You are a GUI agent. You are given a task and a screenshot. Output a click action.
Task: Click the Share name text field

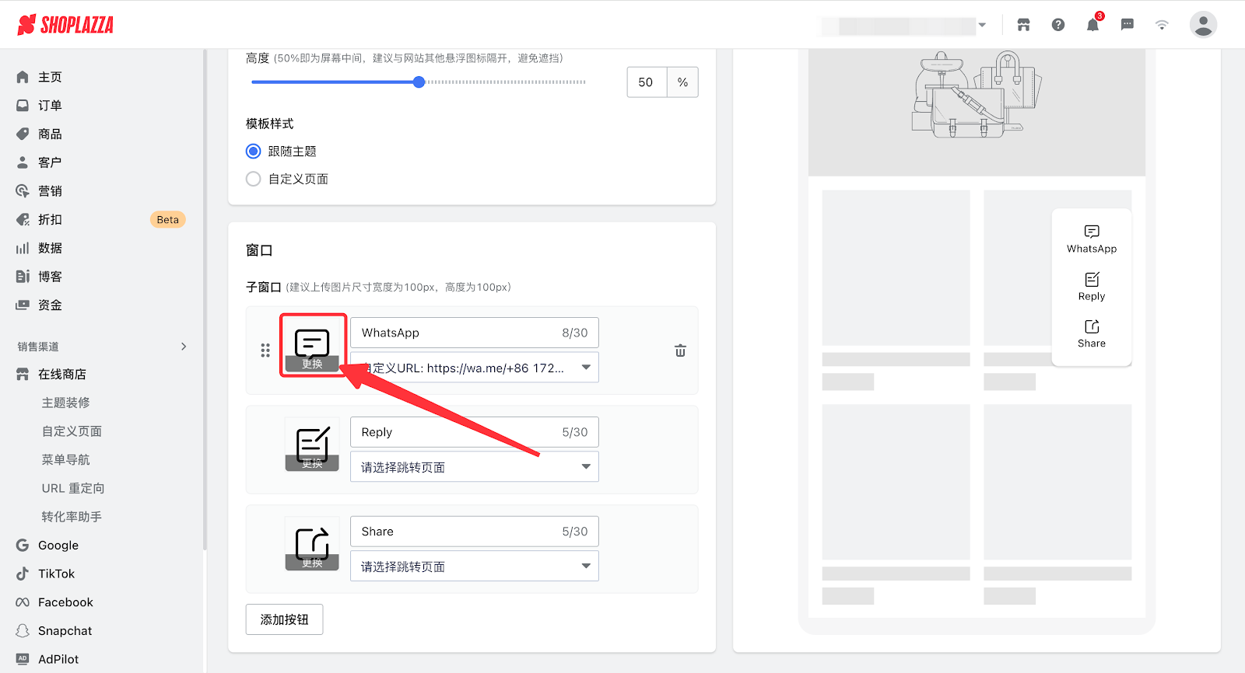pos(455,532)
